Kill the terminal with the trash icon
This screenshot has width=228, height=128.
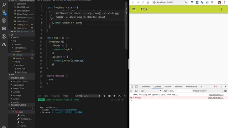pyautogui.click(x=114, y=96)
